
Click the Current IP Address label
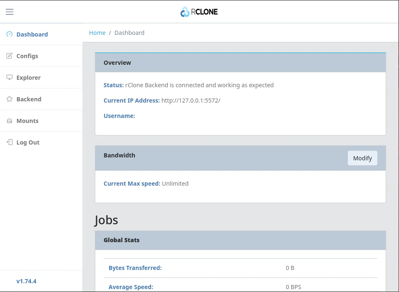(131, 101)
